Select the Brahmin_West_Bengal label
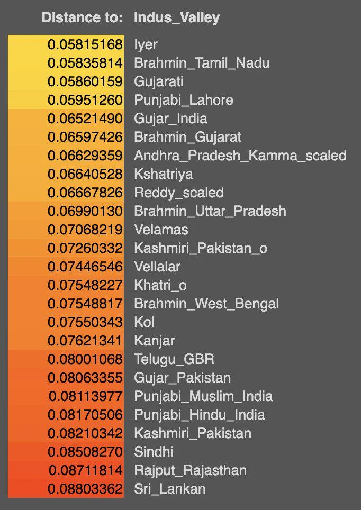This screenshot has height=510, width=361. pyautogui.click(x=206, y=304)
